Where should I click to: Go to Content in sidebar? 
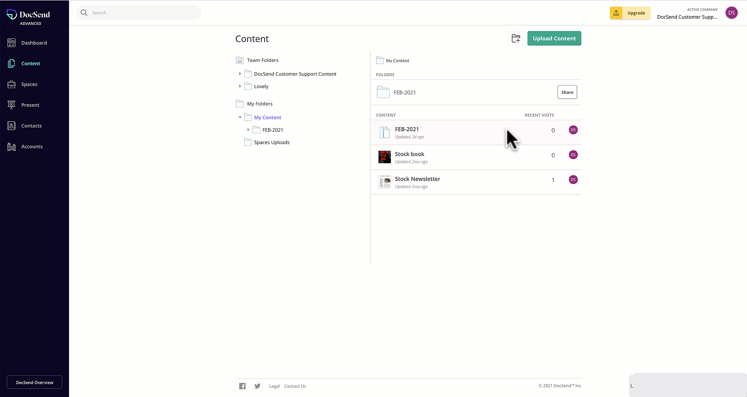click(31, 63)
